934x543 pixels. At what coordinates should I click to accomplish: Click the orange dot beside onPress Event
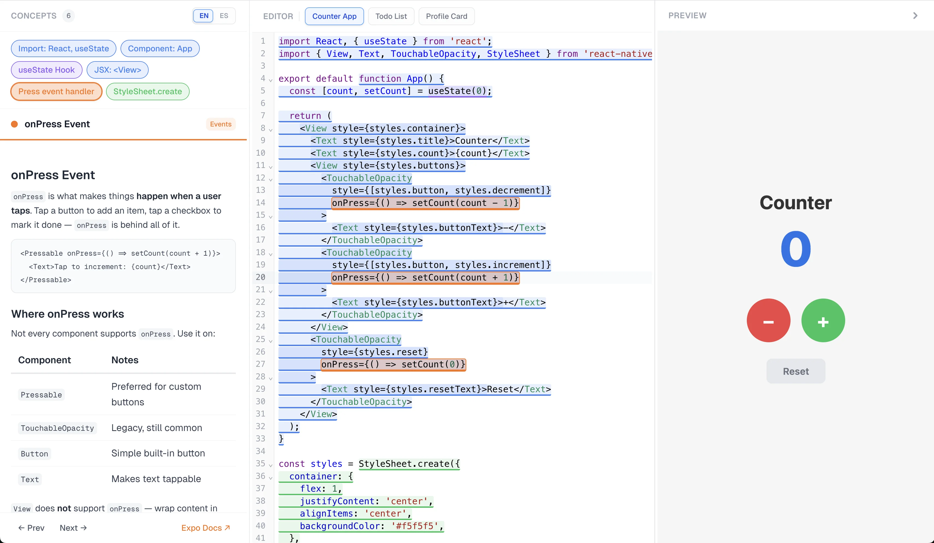15,124
